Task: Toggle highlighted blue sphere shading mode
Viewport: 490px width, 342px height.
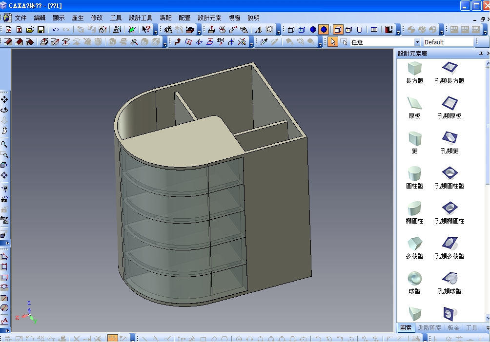Action: [324, 30]
